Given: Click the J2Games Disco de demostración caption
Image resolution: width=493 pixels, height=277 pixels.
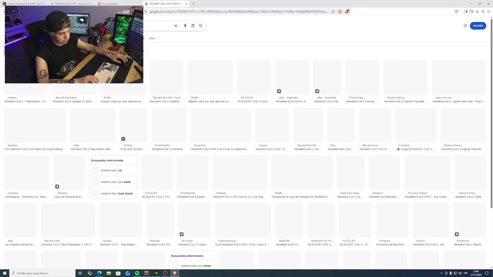Looking at the screenshot, I should pos(69,197).
